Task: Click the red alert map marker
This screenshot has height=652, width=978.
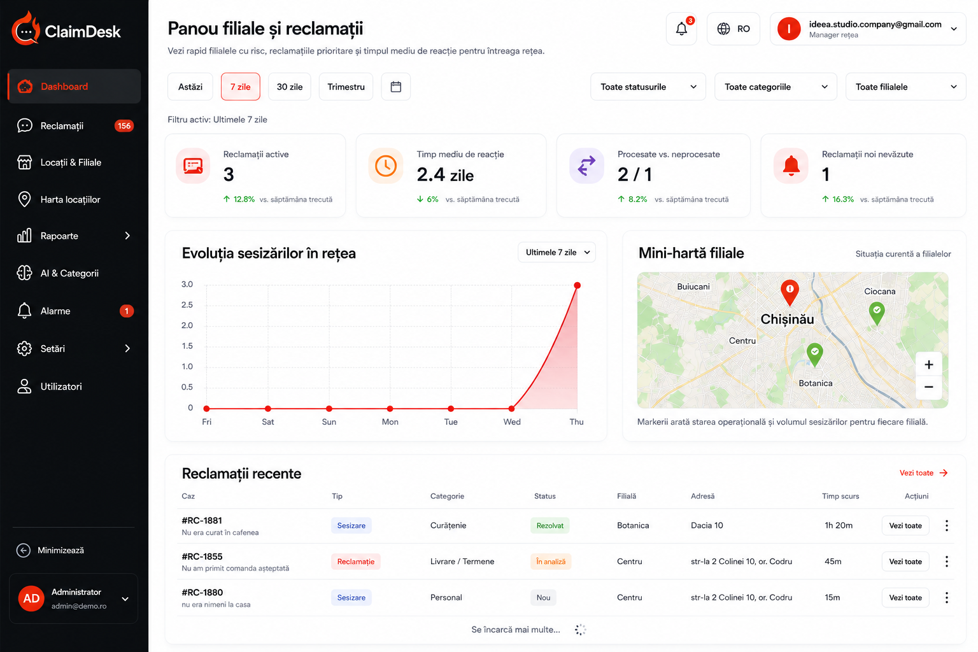Action: tap(790, 293)
